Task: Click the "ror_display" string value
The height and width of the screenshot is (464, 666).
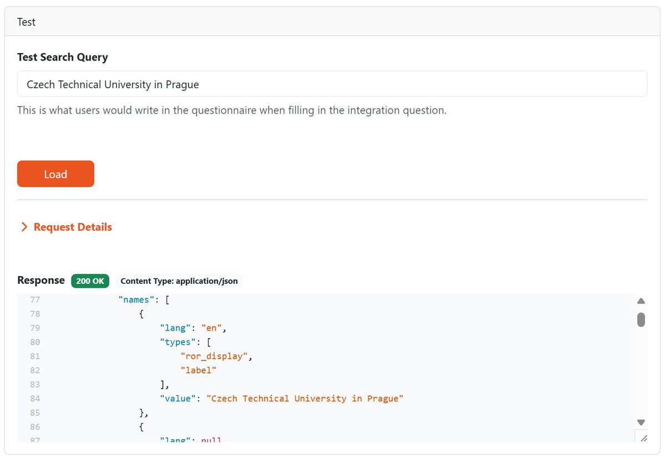Action: tap(214, 356)
